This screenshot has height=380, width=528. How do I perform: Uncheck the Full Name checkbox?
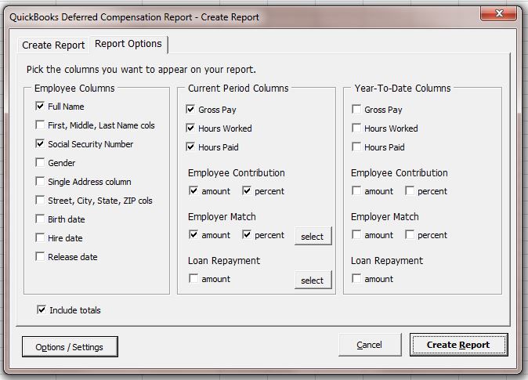tap(40, 107)
